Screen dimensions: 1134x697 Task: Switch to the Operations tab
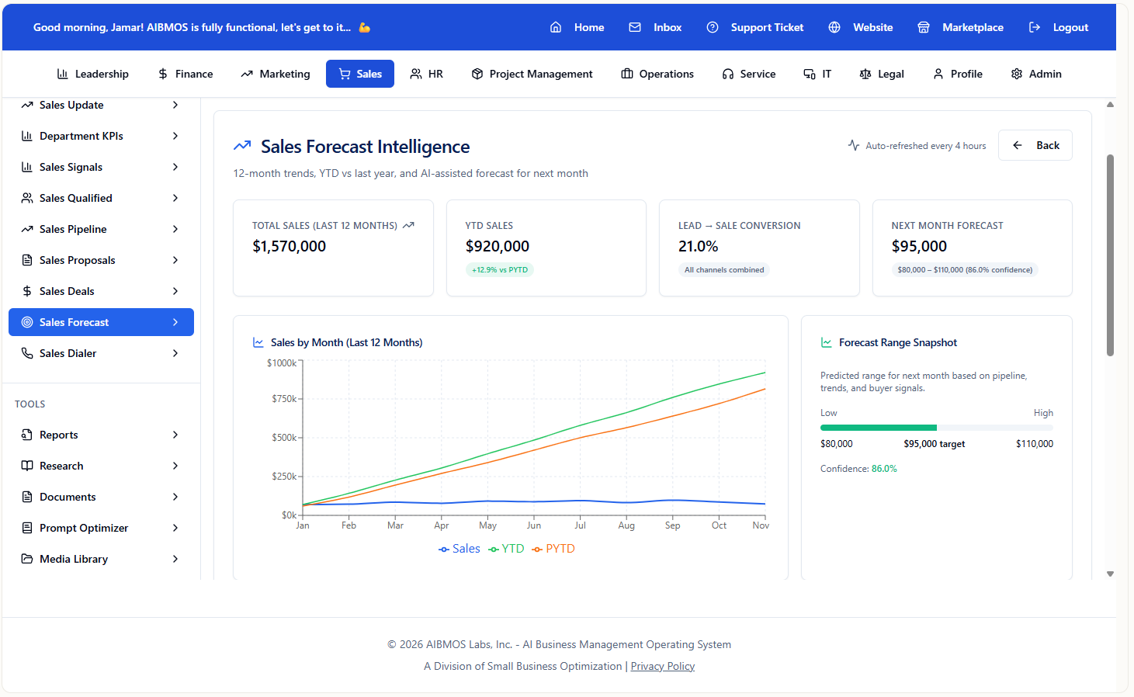(657, 74)
